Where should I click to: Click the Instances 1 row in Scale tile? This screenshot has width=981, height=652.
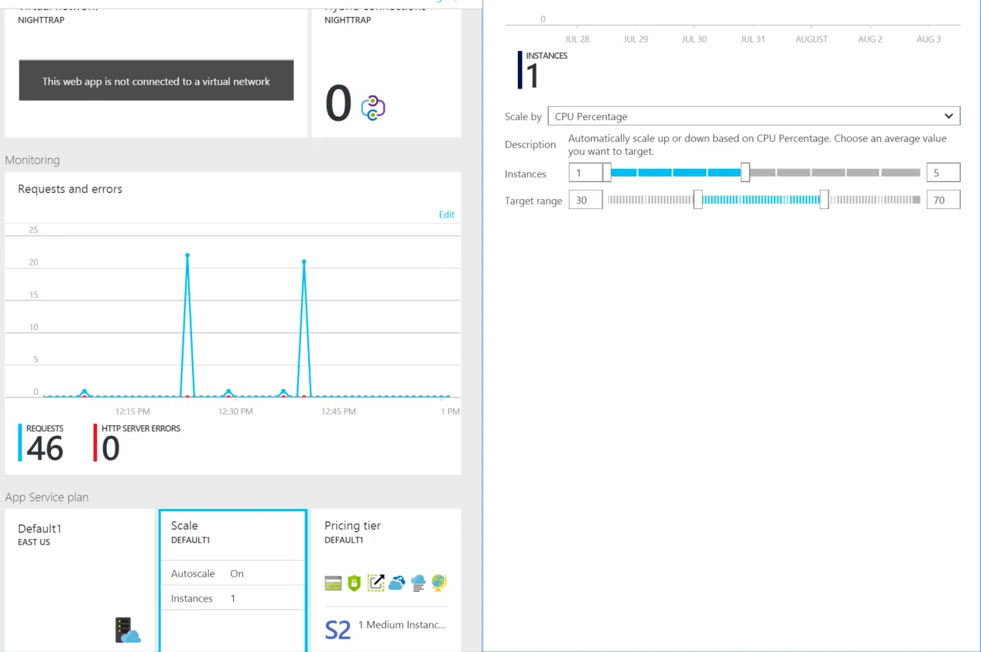click(x=233, y=598)
